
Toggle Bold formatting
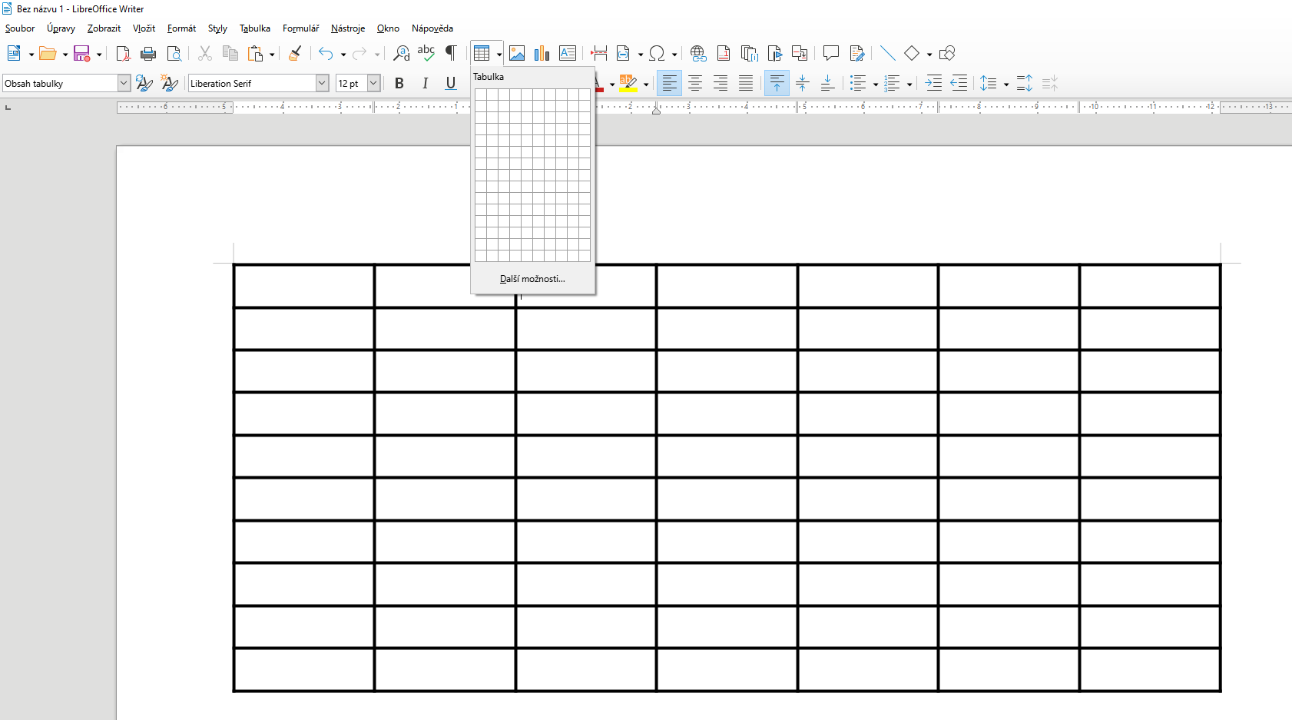click(x=399, y=84)
